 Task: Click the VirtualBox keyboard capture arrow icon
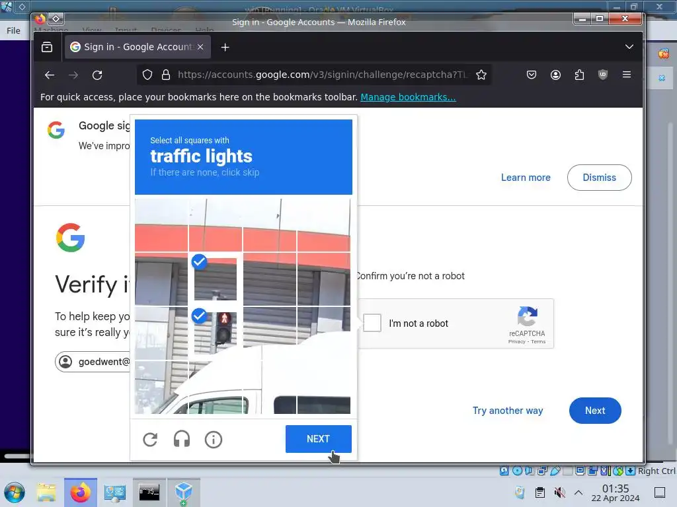click(630, 471)
